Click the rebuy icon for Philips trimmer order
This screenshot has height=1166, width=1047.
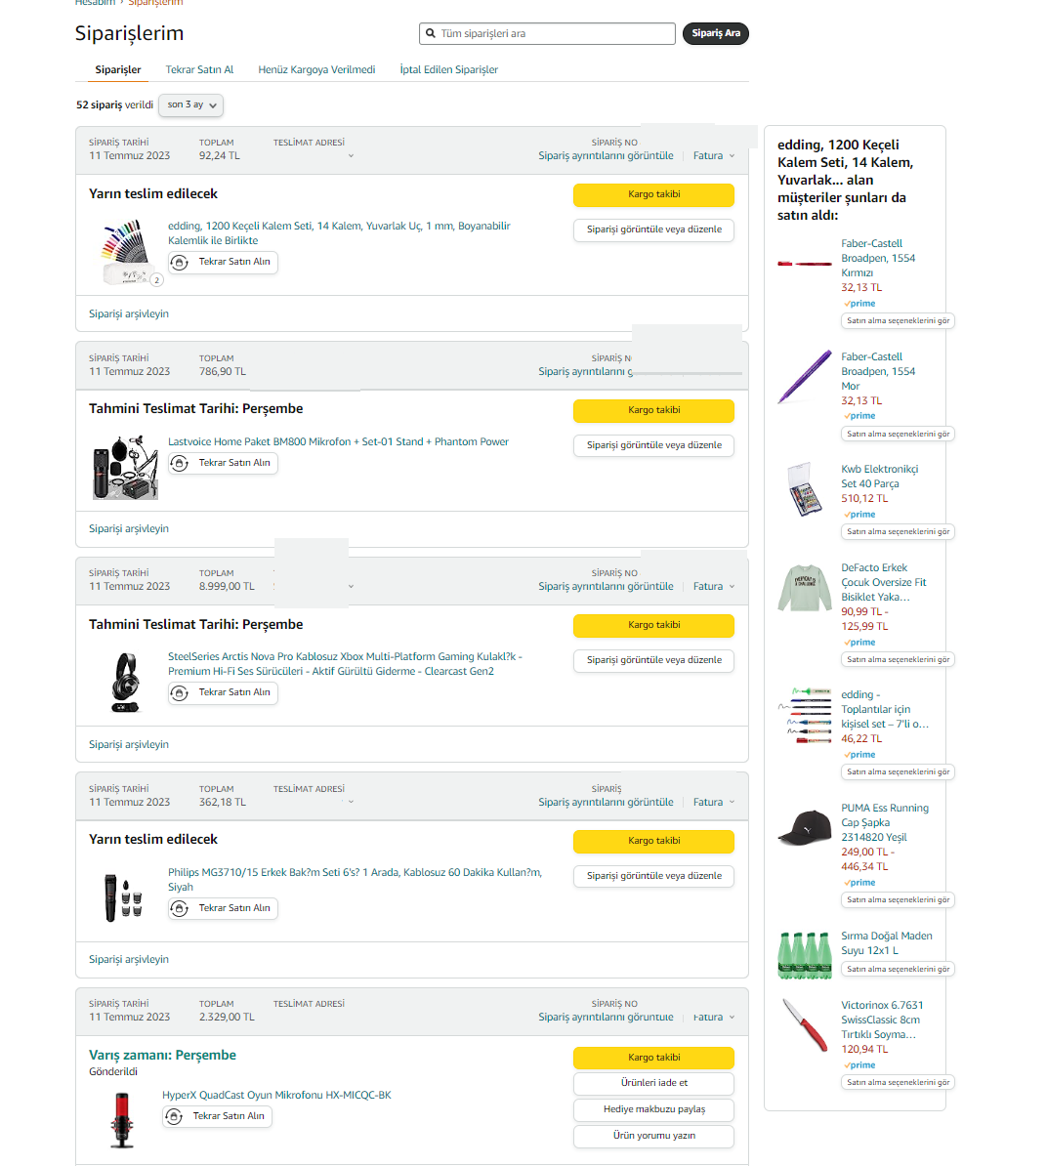pyautogui.click(x=180, y=909)
